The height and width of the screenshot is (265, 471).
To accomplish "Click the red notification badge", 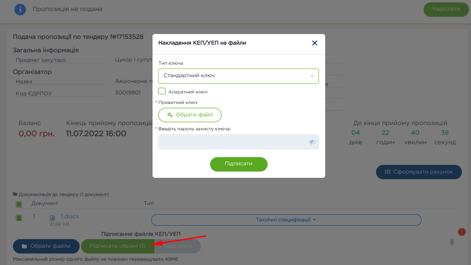I will point(462,232).
